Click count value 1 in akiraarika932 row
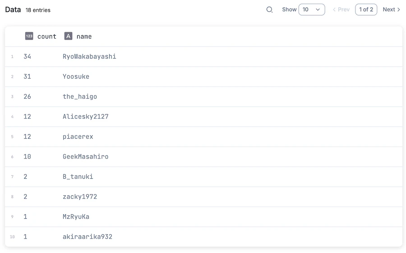Viewport: 406px width, 253px height. pyautogui.click(x=25, y=237)
